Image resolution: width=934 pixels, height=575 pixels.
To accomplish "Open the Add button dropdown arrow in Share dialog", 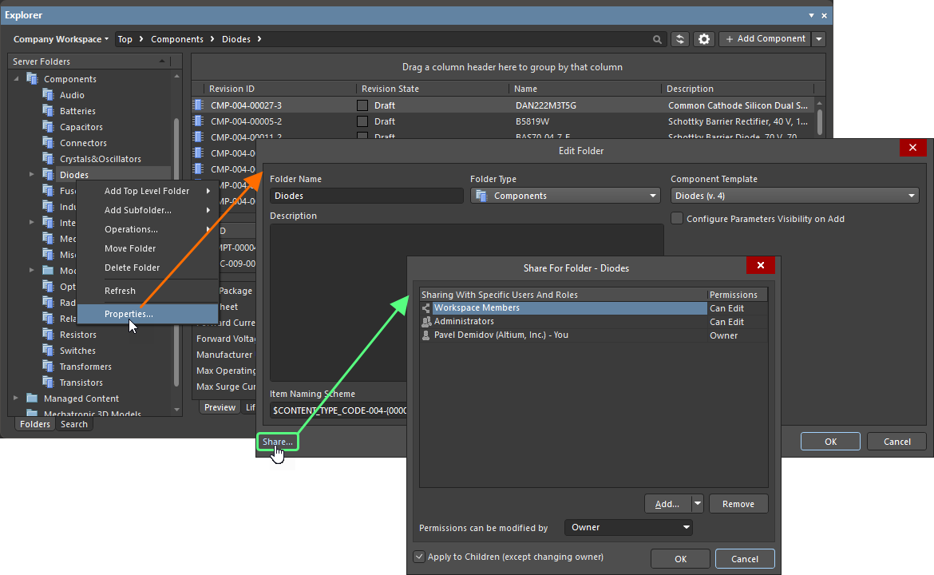I will 698,504.
